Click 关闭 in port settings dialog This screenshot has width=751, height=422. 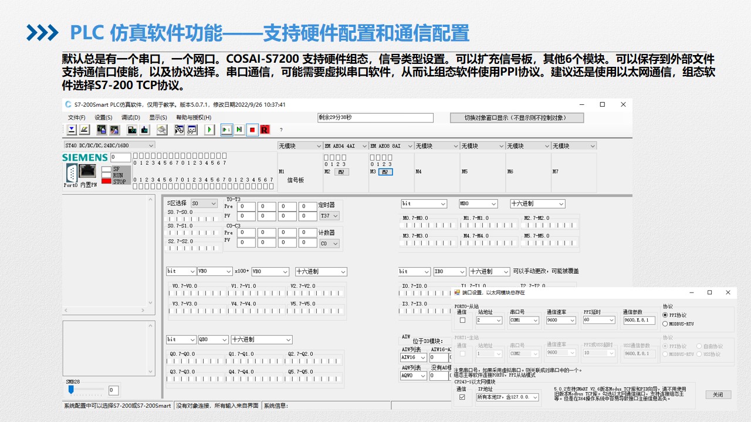718,394
